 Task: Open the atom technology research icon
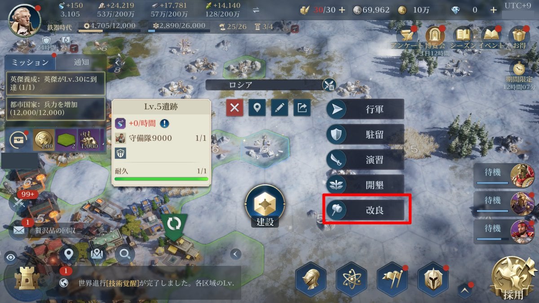[x=352, y=279]
